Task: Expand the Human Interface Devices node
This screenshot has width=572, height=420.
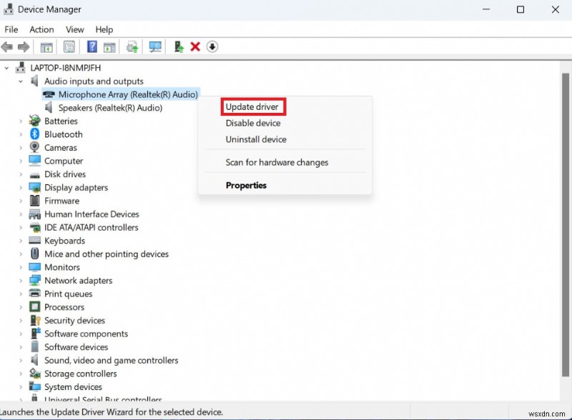Action: 21,214
